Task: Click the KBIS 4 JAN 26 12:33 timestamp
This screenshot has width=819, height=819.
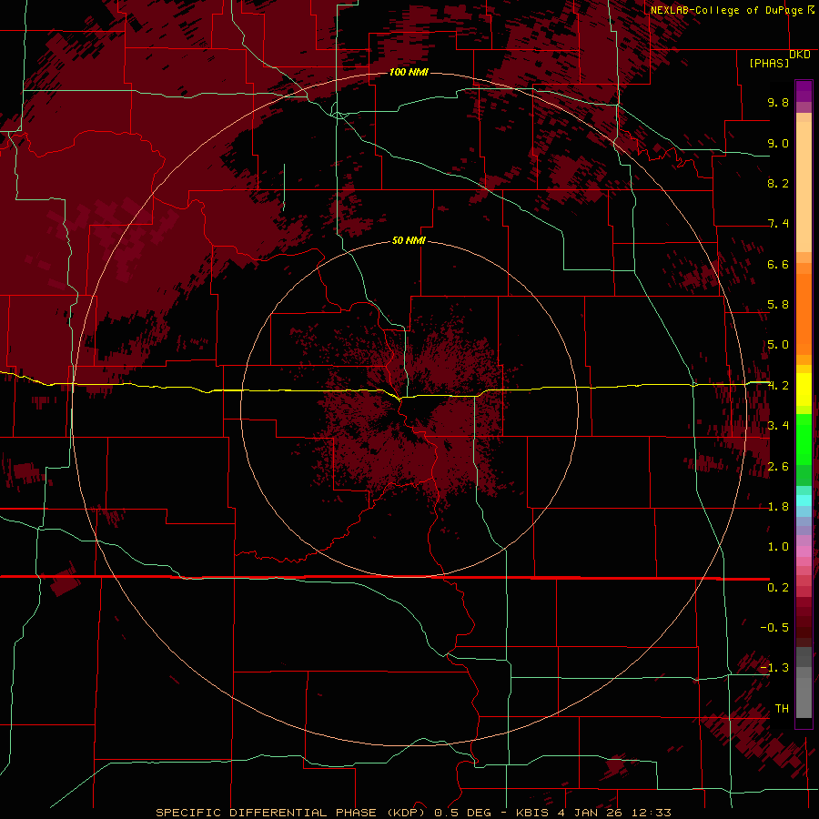Action: click(x=593, y=813)
